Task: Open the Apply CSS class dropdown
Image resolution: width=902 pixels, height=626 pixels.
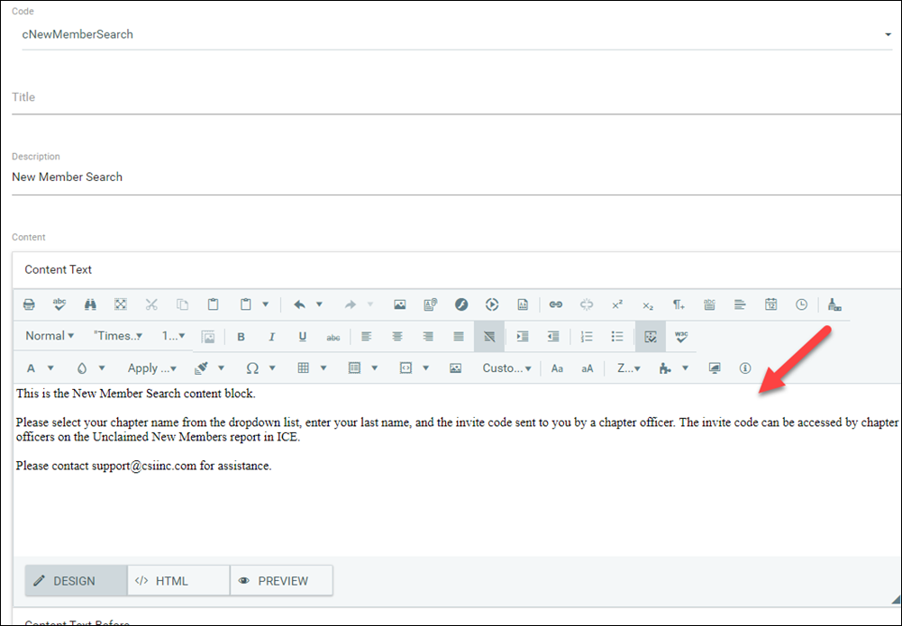Action: 151,367
